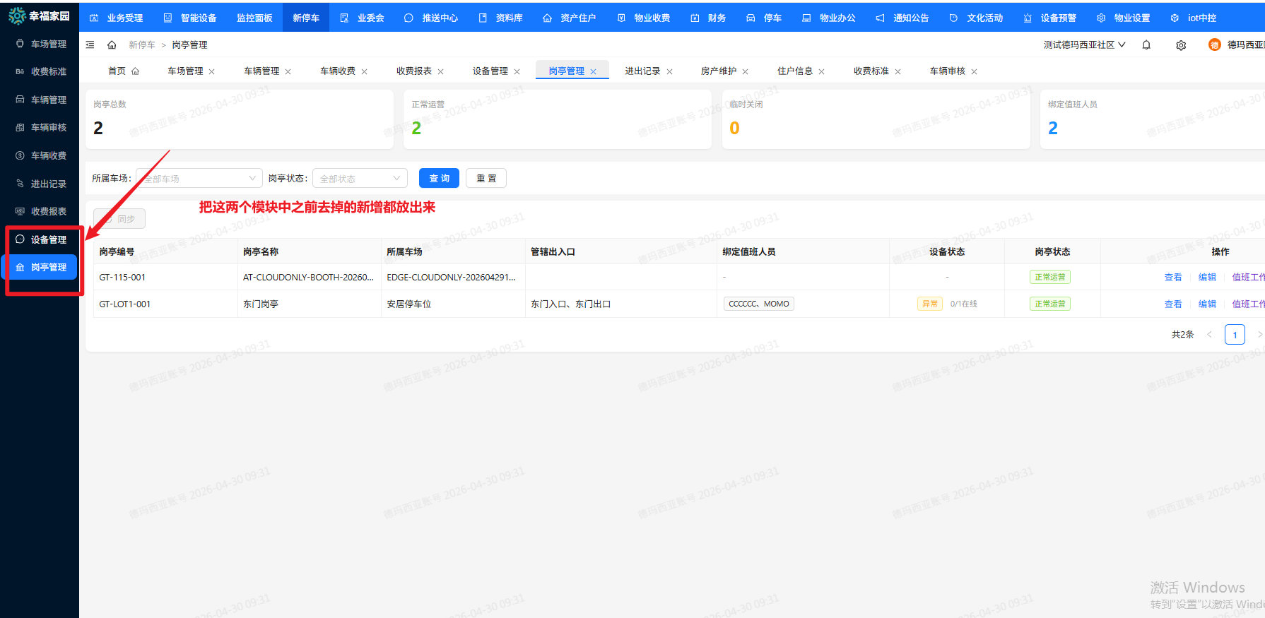Viewport: 1265px width, 618px height.
Task: Close the 车辆审核 tab with its X
Action: point(974,71)
